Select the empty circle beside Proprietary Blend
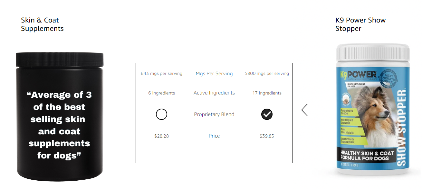Viewport: 422px width, 189px height. tap(161, 114)
